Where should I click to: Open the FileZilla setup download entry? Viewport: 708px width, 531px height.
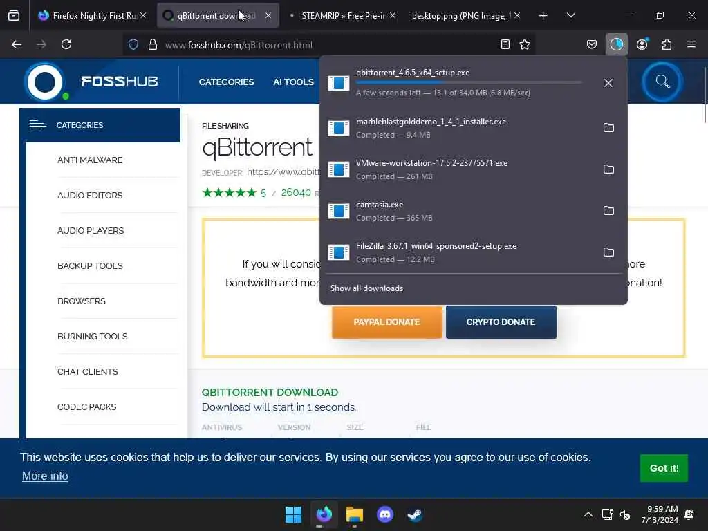click(x=460, y=252)
